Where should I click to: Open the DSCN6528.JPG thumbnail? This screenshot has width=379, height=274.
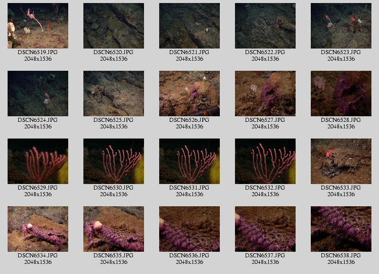point(341,94)
